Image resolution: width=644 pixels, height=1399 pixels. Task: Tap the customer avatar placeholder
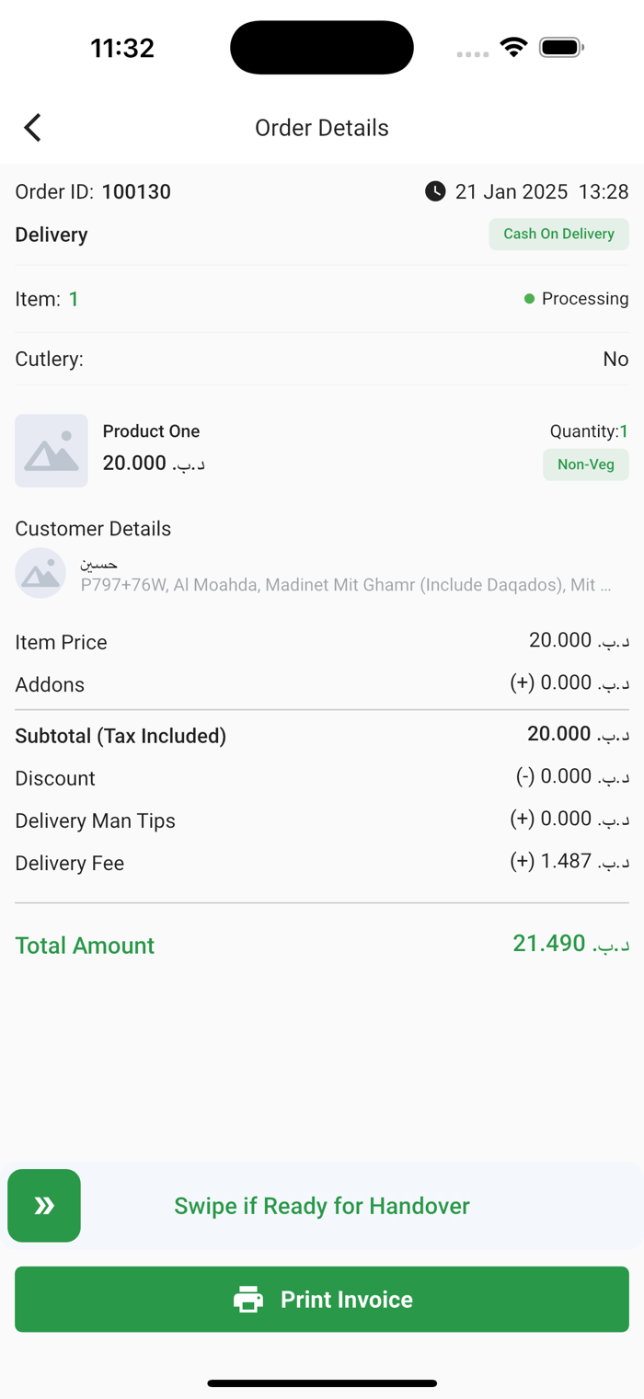(40, 573)
